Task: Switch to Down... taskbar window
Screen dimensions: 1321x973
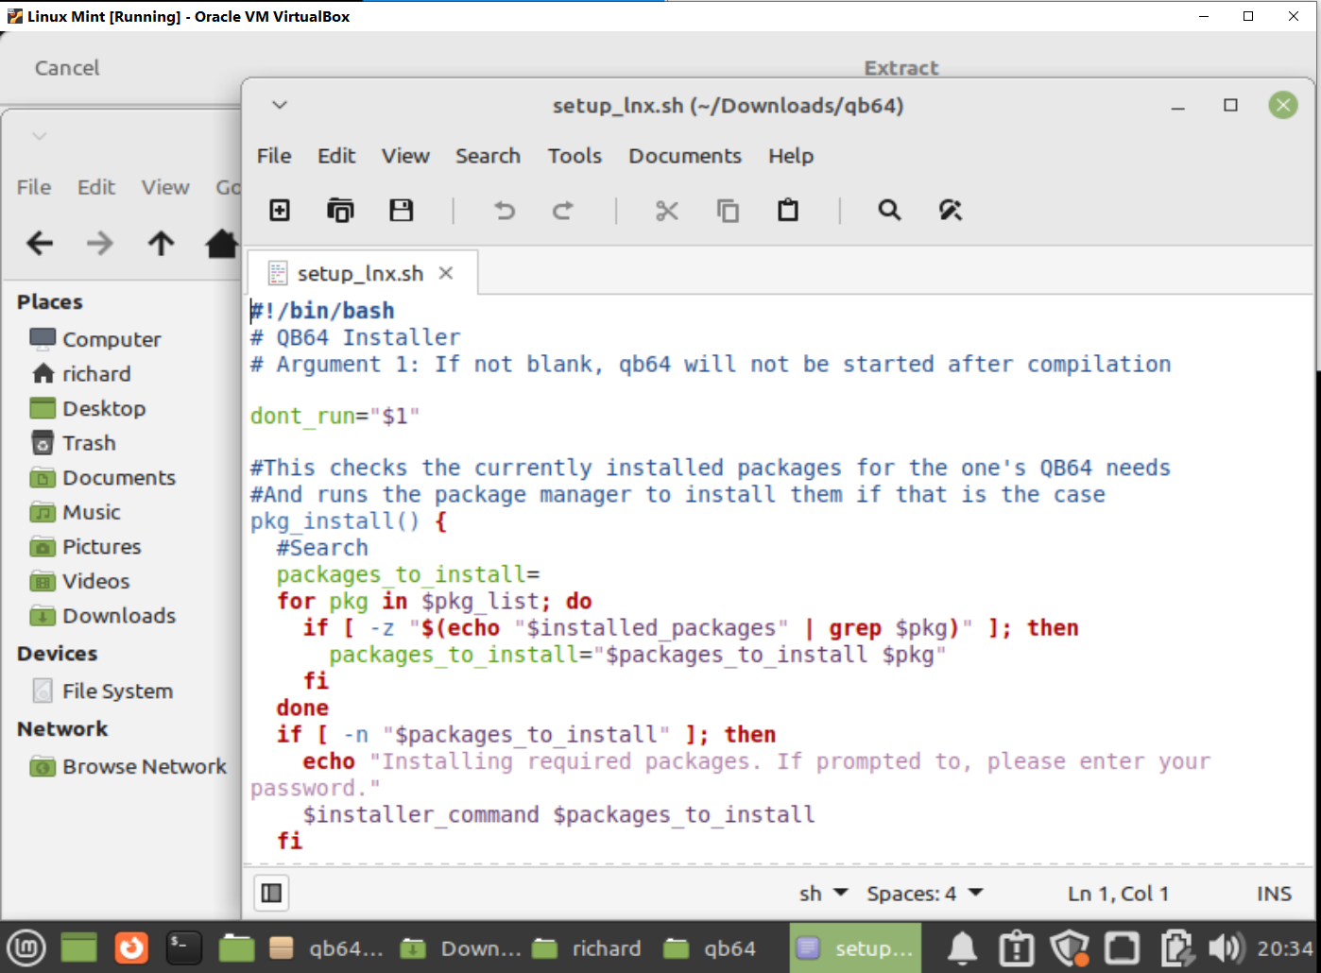Action: click(461, 947)
